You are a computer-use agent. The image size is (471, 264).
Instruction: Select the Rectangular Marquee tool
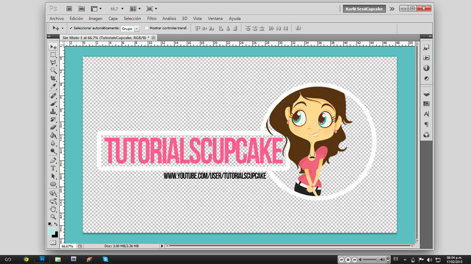click(53, 55)
